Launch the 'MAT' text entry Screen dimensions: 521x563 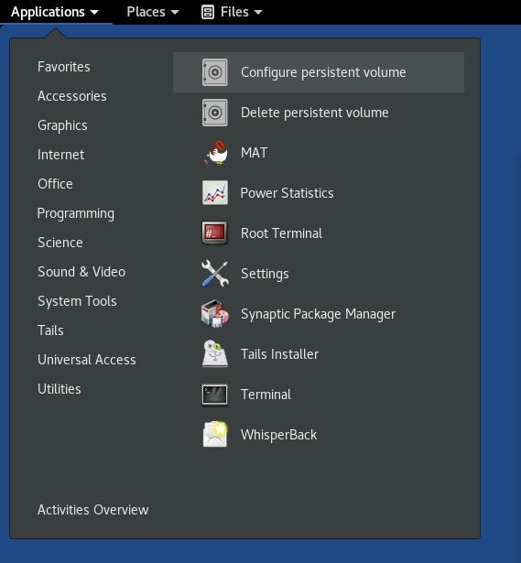(255, 153)
